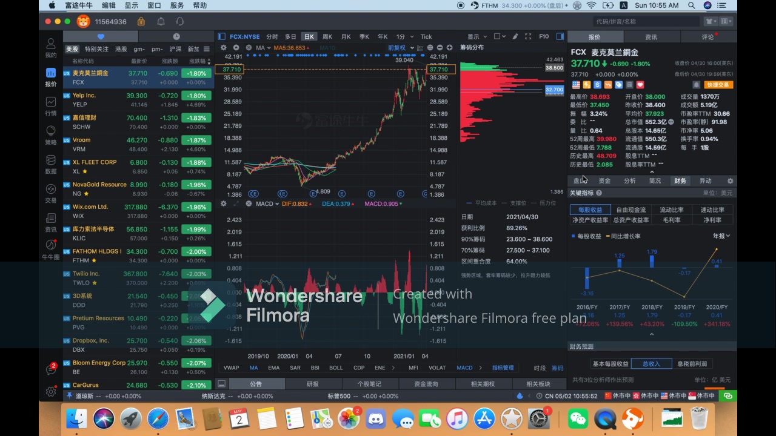Open the chart layout square dropdown
This screenshot has width=776, height=436.
pyautogui.click(x=500, y=36)
